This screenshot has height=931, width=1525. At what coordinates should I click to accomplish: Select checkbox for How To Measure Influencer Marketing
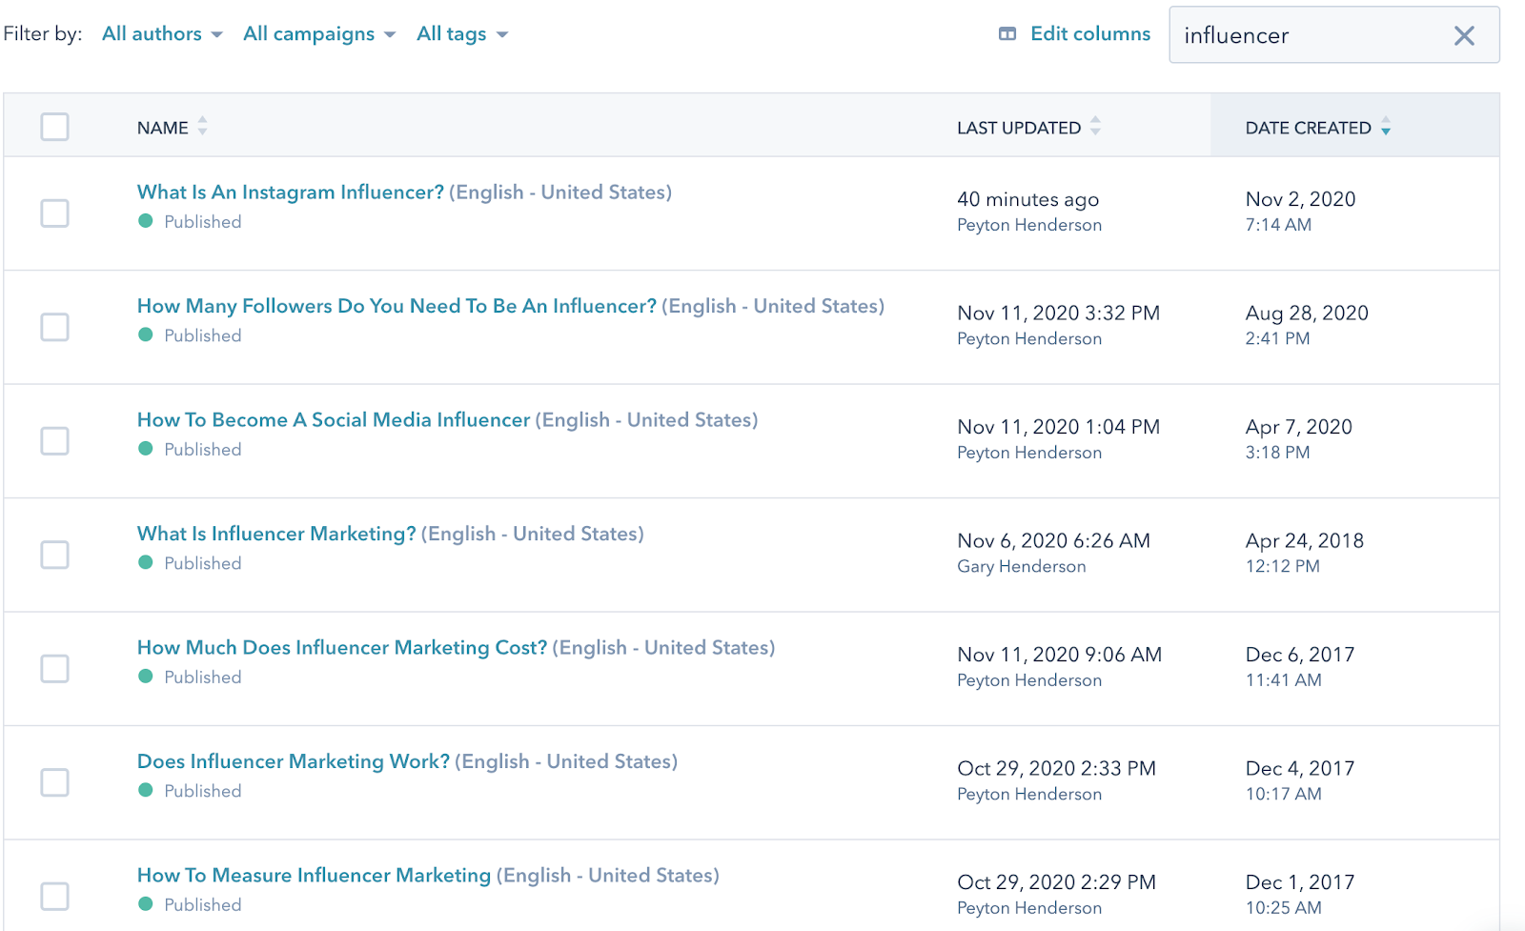point(55,897)
